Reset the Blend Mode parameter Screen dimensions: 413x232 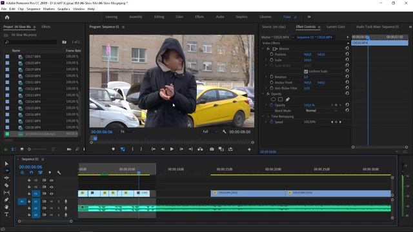coord(347,110)
